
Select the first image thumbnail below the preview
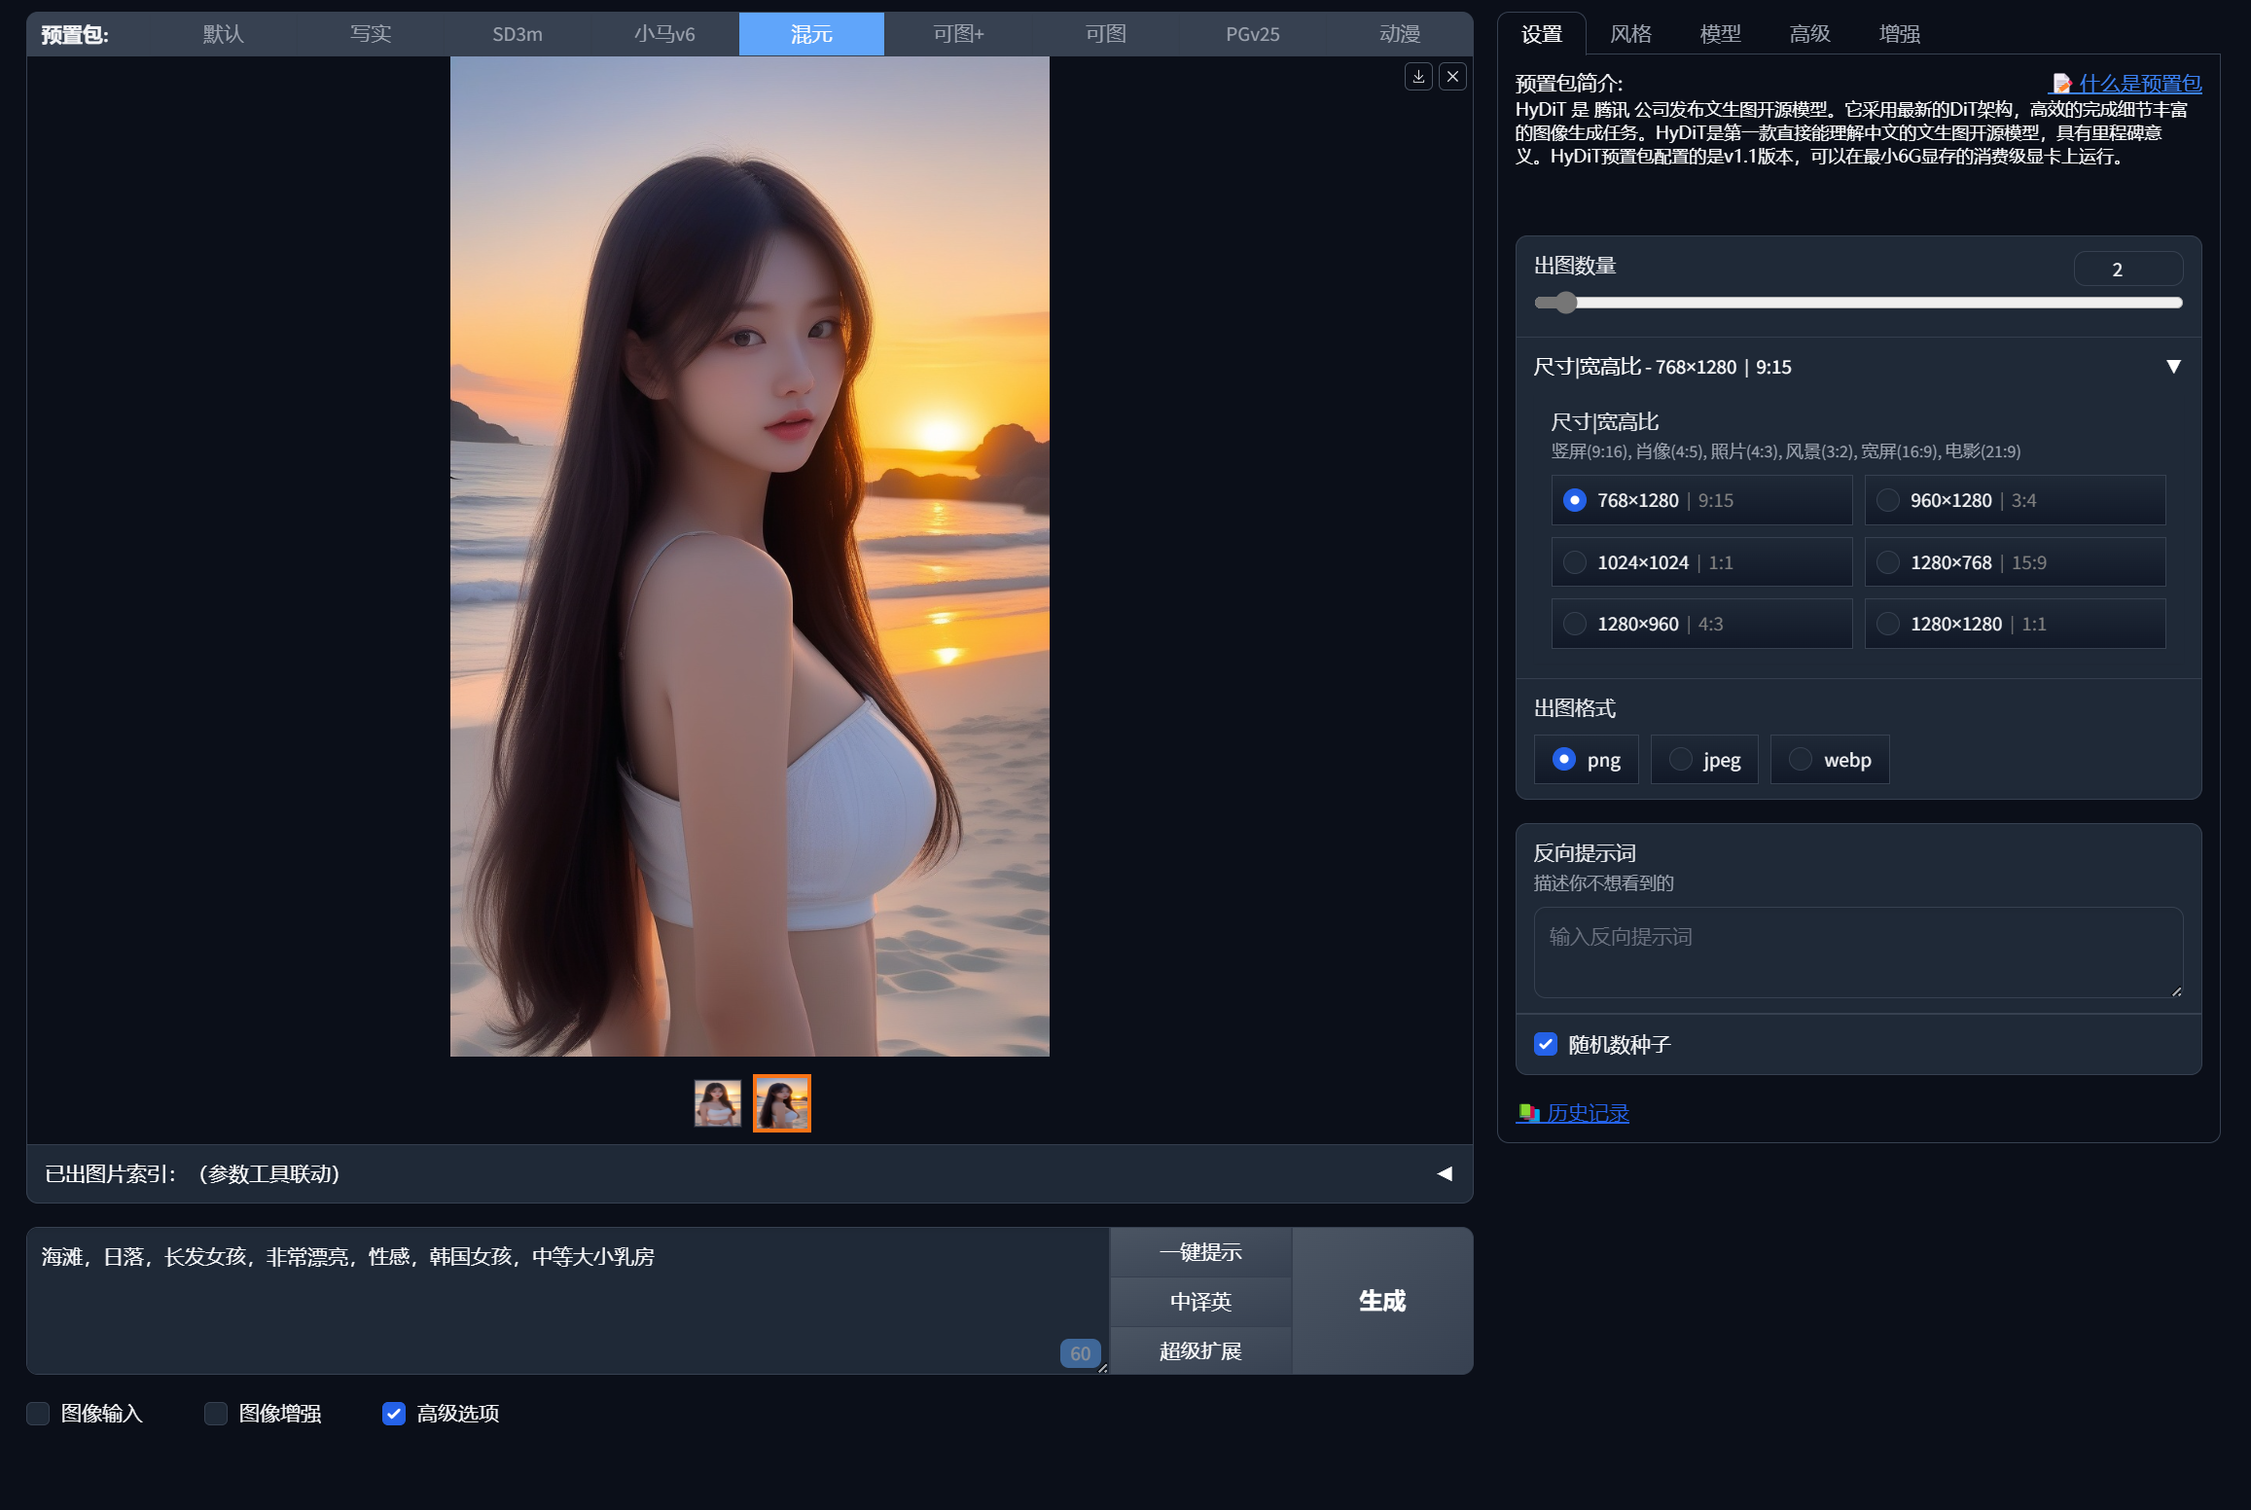click(717, 1102)
